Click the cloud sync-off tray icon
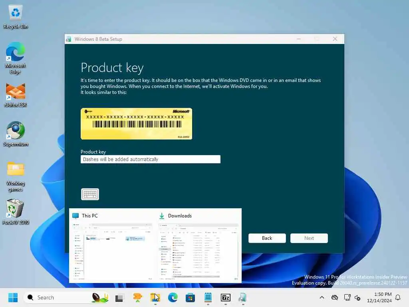 335,297
